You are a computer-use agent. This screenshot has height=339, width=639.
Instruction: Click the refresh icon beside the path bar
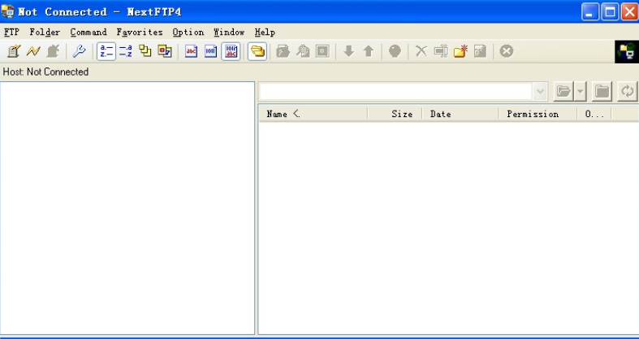[628, 92]
